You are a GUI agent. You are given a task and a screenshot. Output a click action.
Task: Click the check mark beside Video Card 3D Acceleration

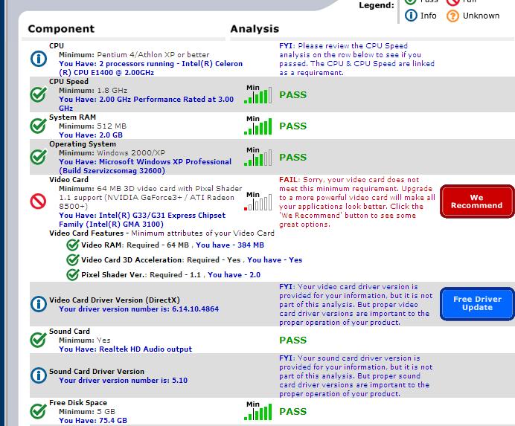tap(73, 259)
